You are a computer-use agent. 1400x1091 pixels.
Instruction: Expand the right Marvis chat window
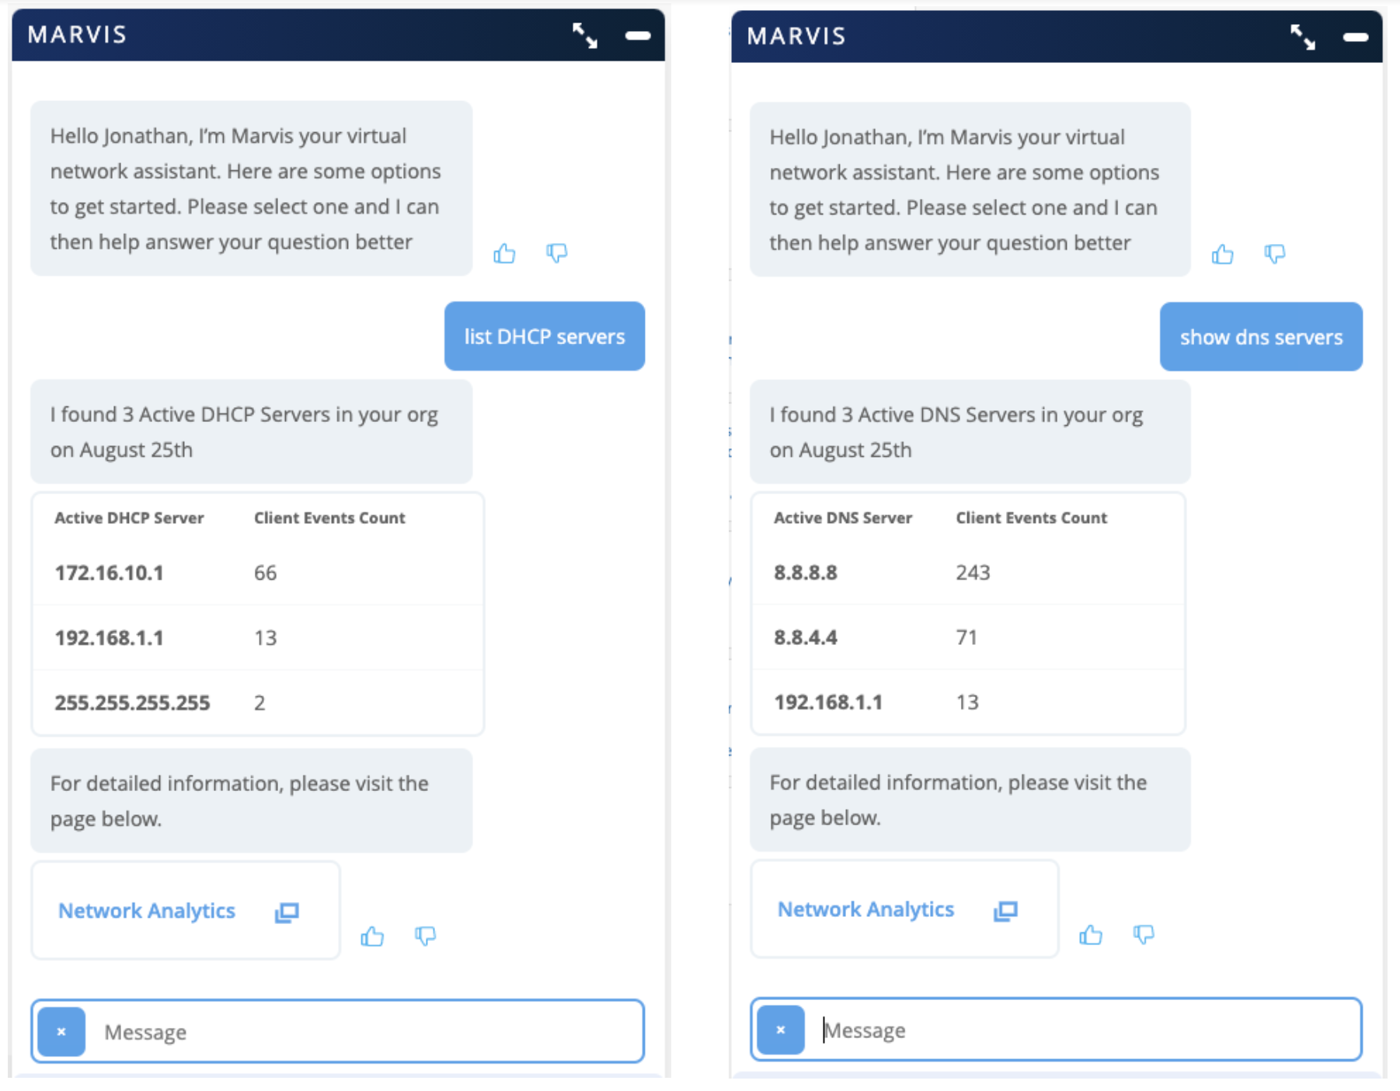tap(1303, 37)
